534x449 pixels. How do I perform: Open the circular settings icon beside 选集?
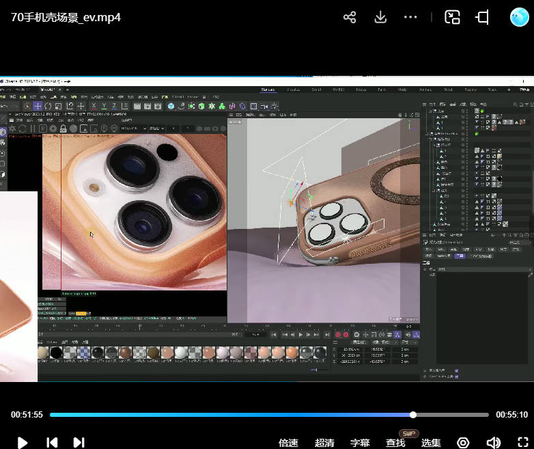pos(464,442)
